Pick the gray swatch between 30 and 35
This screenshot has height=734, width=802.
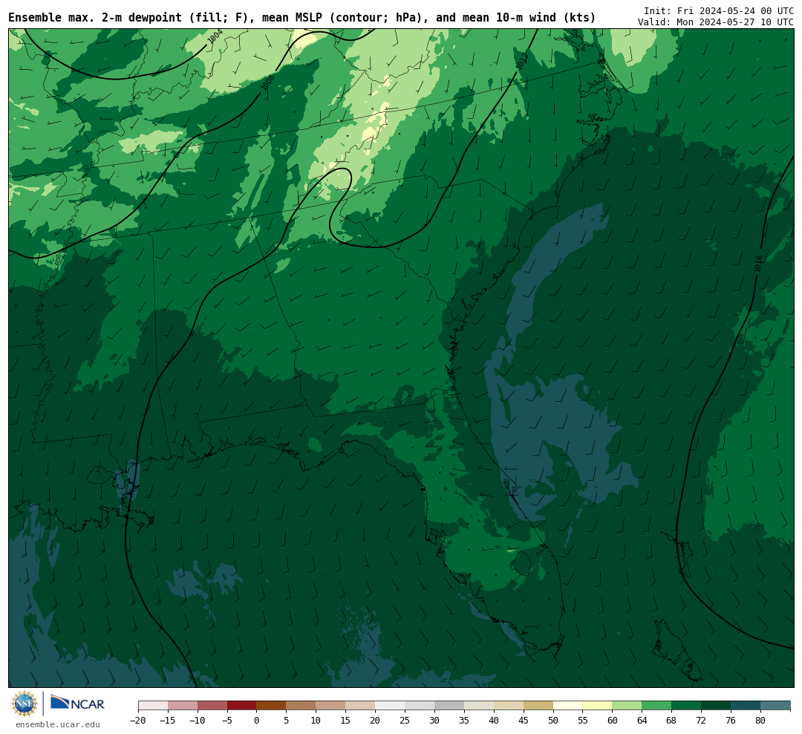click(x=449, y=706)
